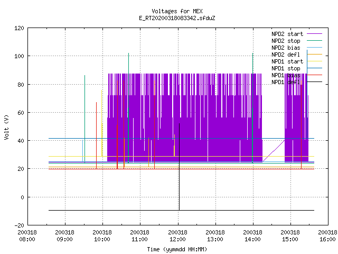This screenshot has height=254, width=338.
Task: Click the y-axis tick label 100
Action: pyautogui.click(x=19, y=56)
